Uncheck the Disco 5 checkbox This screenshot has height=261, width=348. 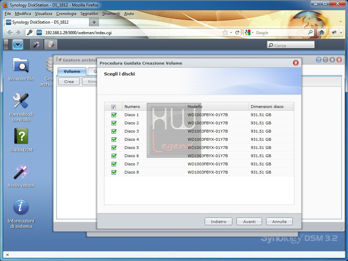(x=114, y=148)
